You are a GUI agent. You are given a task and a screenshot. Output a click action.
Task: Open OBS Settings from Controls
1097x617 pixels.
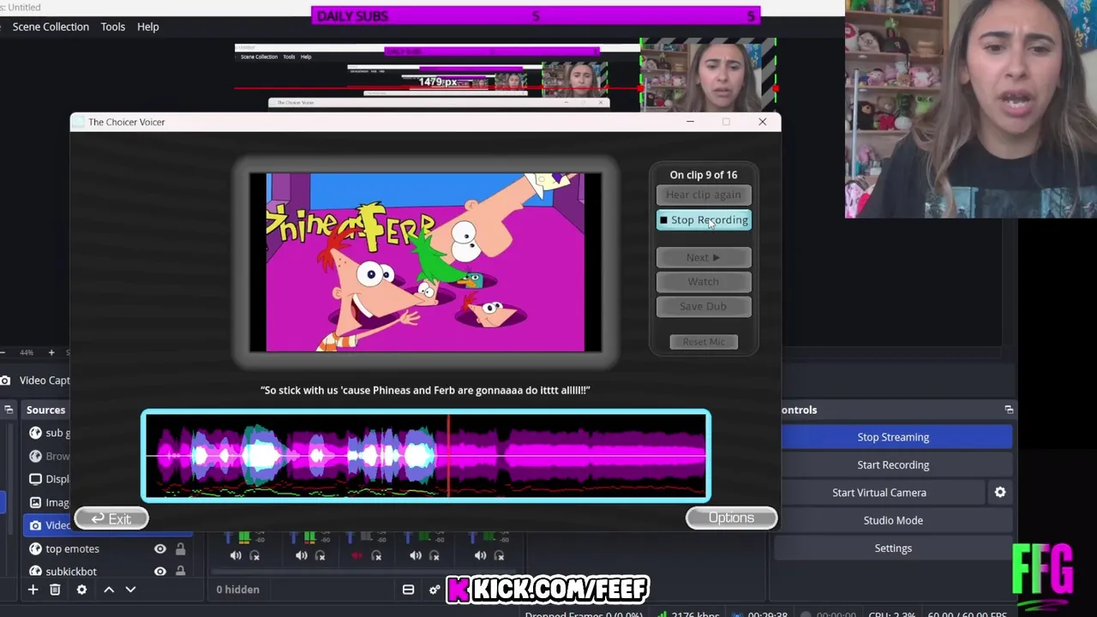point(893,548)
